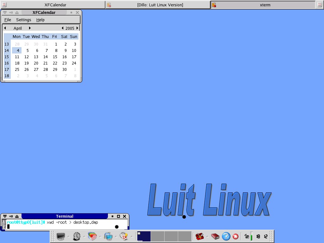Open the red book manual icon
Viewport: 324px width, 243px height.
[215, 236]
